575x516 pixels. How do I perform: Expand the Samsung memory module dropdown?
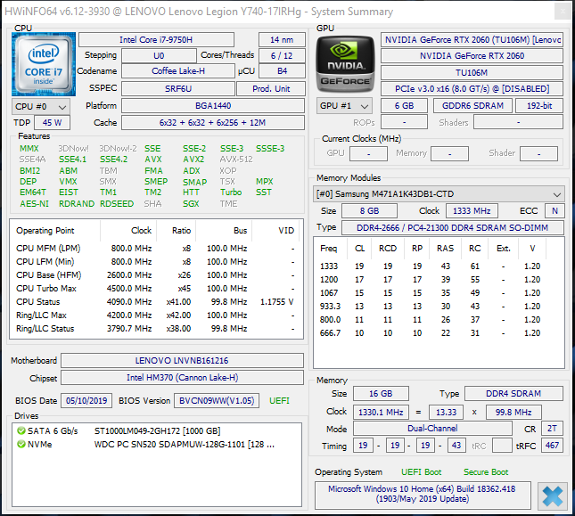coord(439,194)
